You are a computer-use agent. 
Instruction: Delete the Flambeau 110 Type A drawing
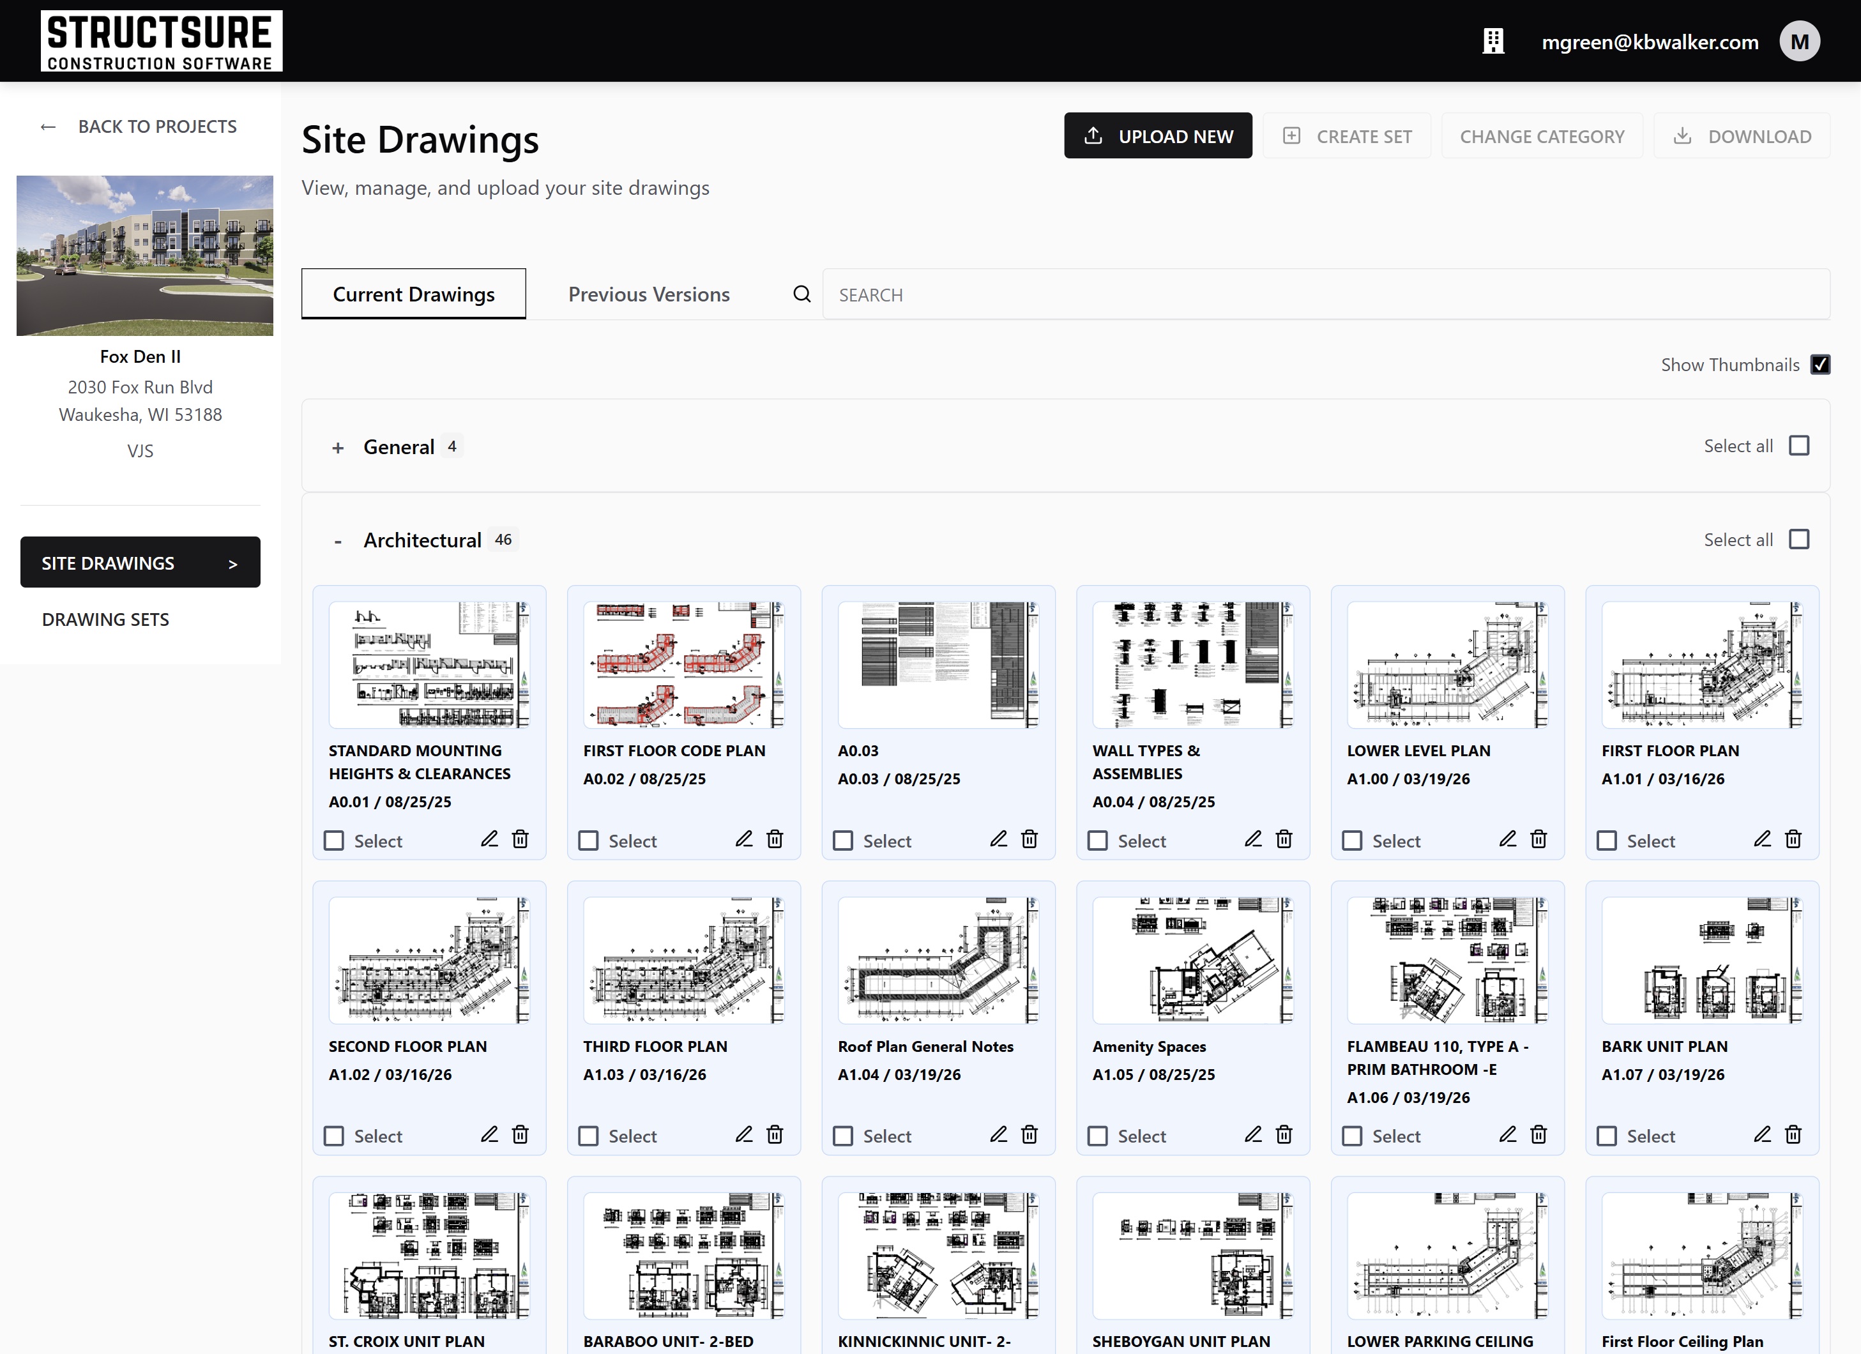pyautogui.click(x=1538, y=1134)
